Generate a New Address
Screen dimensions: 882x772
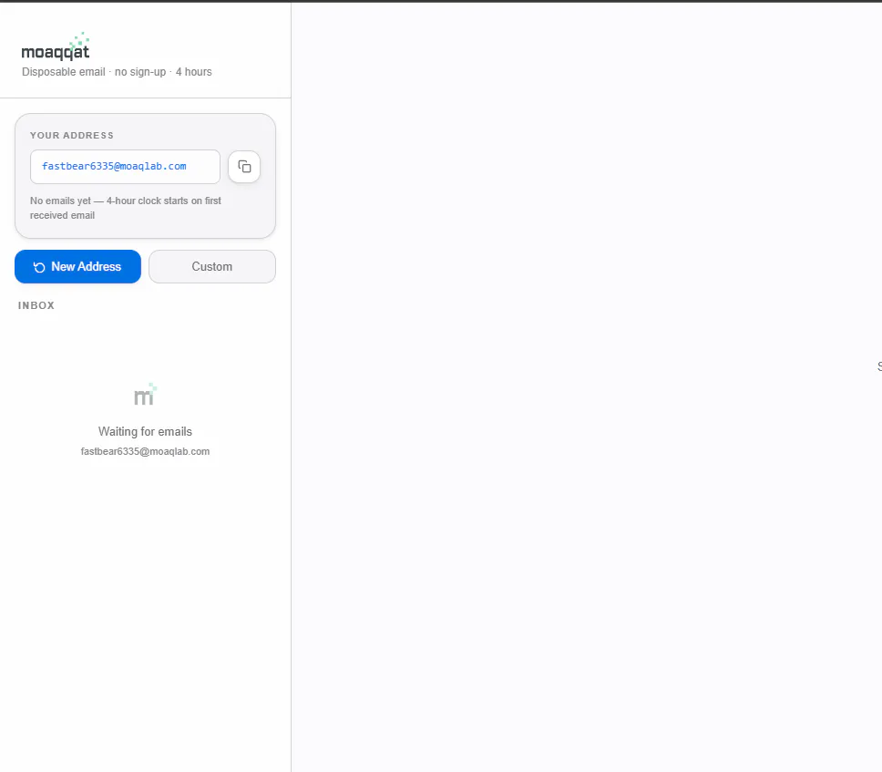[x=77, y=267]
